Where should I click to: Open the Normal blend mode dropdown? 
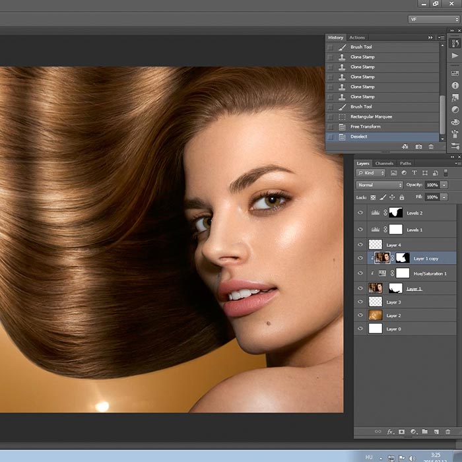click(x=379, y=185)
